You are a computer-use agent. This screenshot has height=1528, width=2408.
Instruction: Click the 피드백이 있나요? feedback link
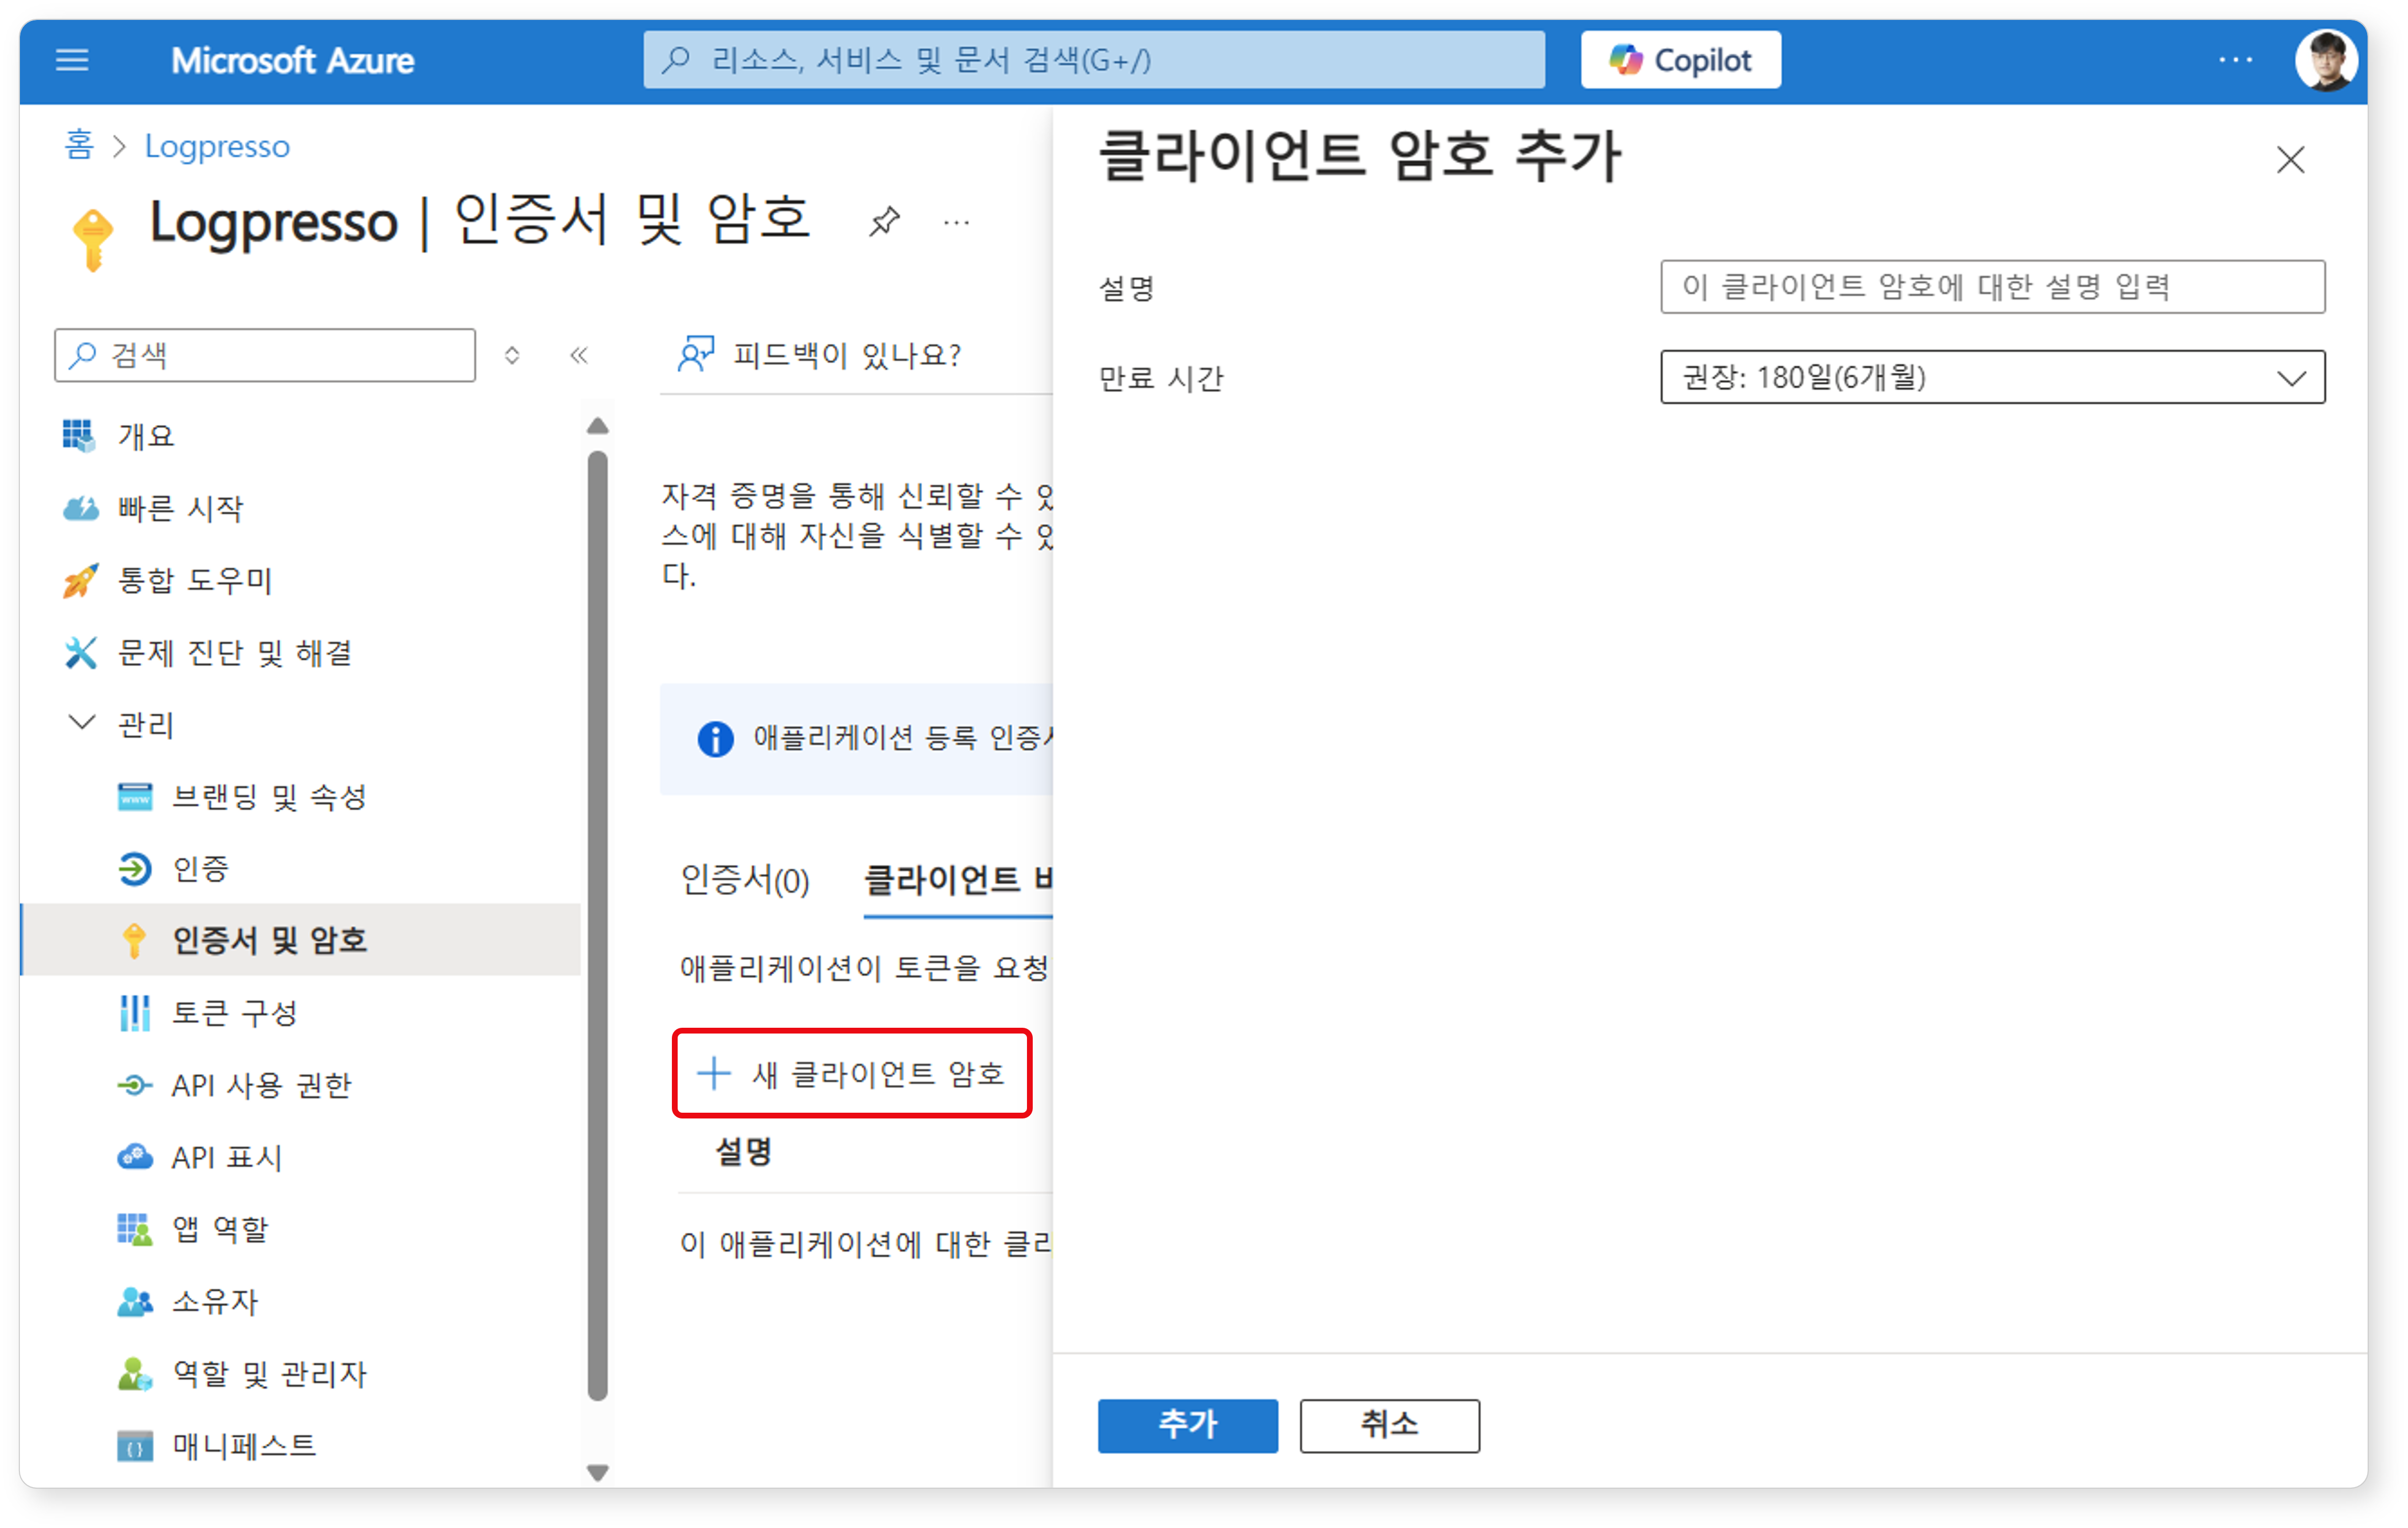pos(820,355)
